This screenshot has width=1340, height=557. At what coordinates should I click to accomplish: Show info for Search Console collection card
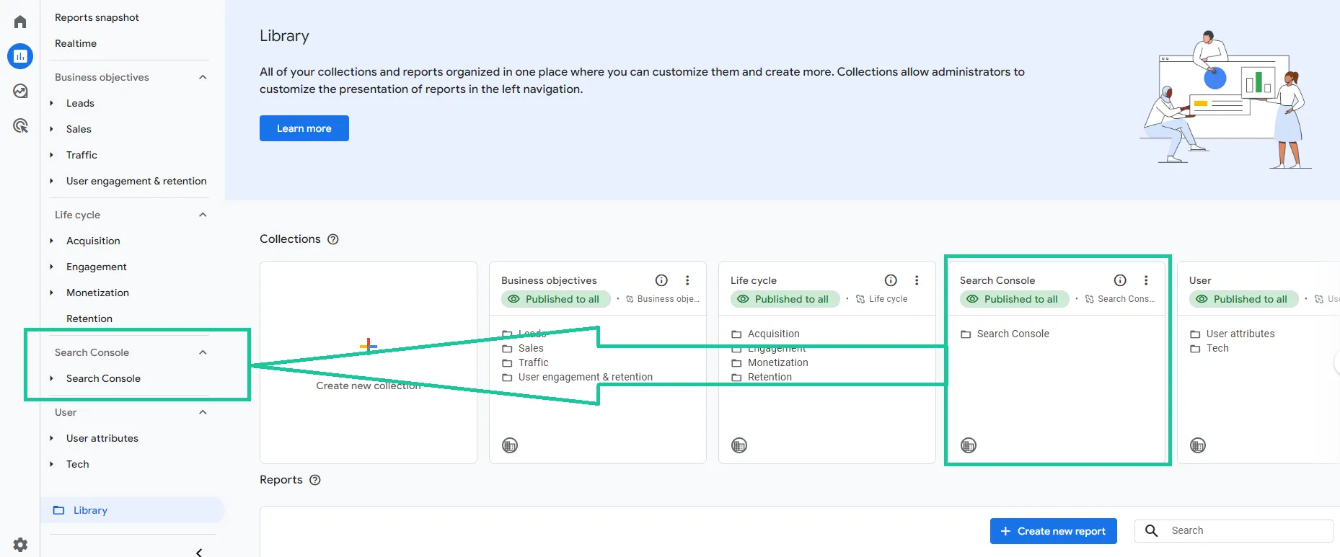coord(1120,280)
